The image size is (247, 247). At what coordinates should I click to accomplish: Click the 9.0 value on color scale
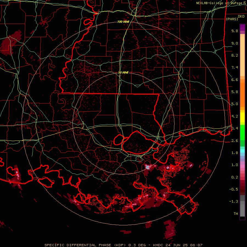tap(235, 43)
